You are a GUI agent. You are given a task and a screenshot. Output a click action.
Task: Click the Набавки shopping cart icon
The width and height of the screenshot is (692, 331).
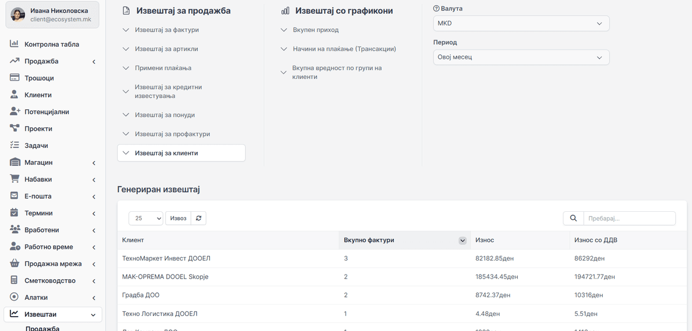click(x=14, y=179)
